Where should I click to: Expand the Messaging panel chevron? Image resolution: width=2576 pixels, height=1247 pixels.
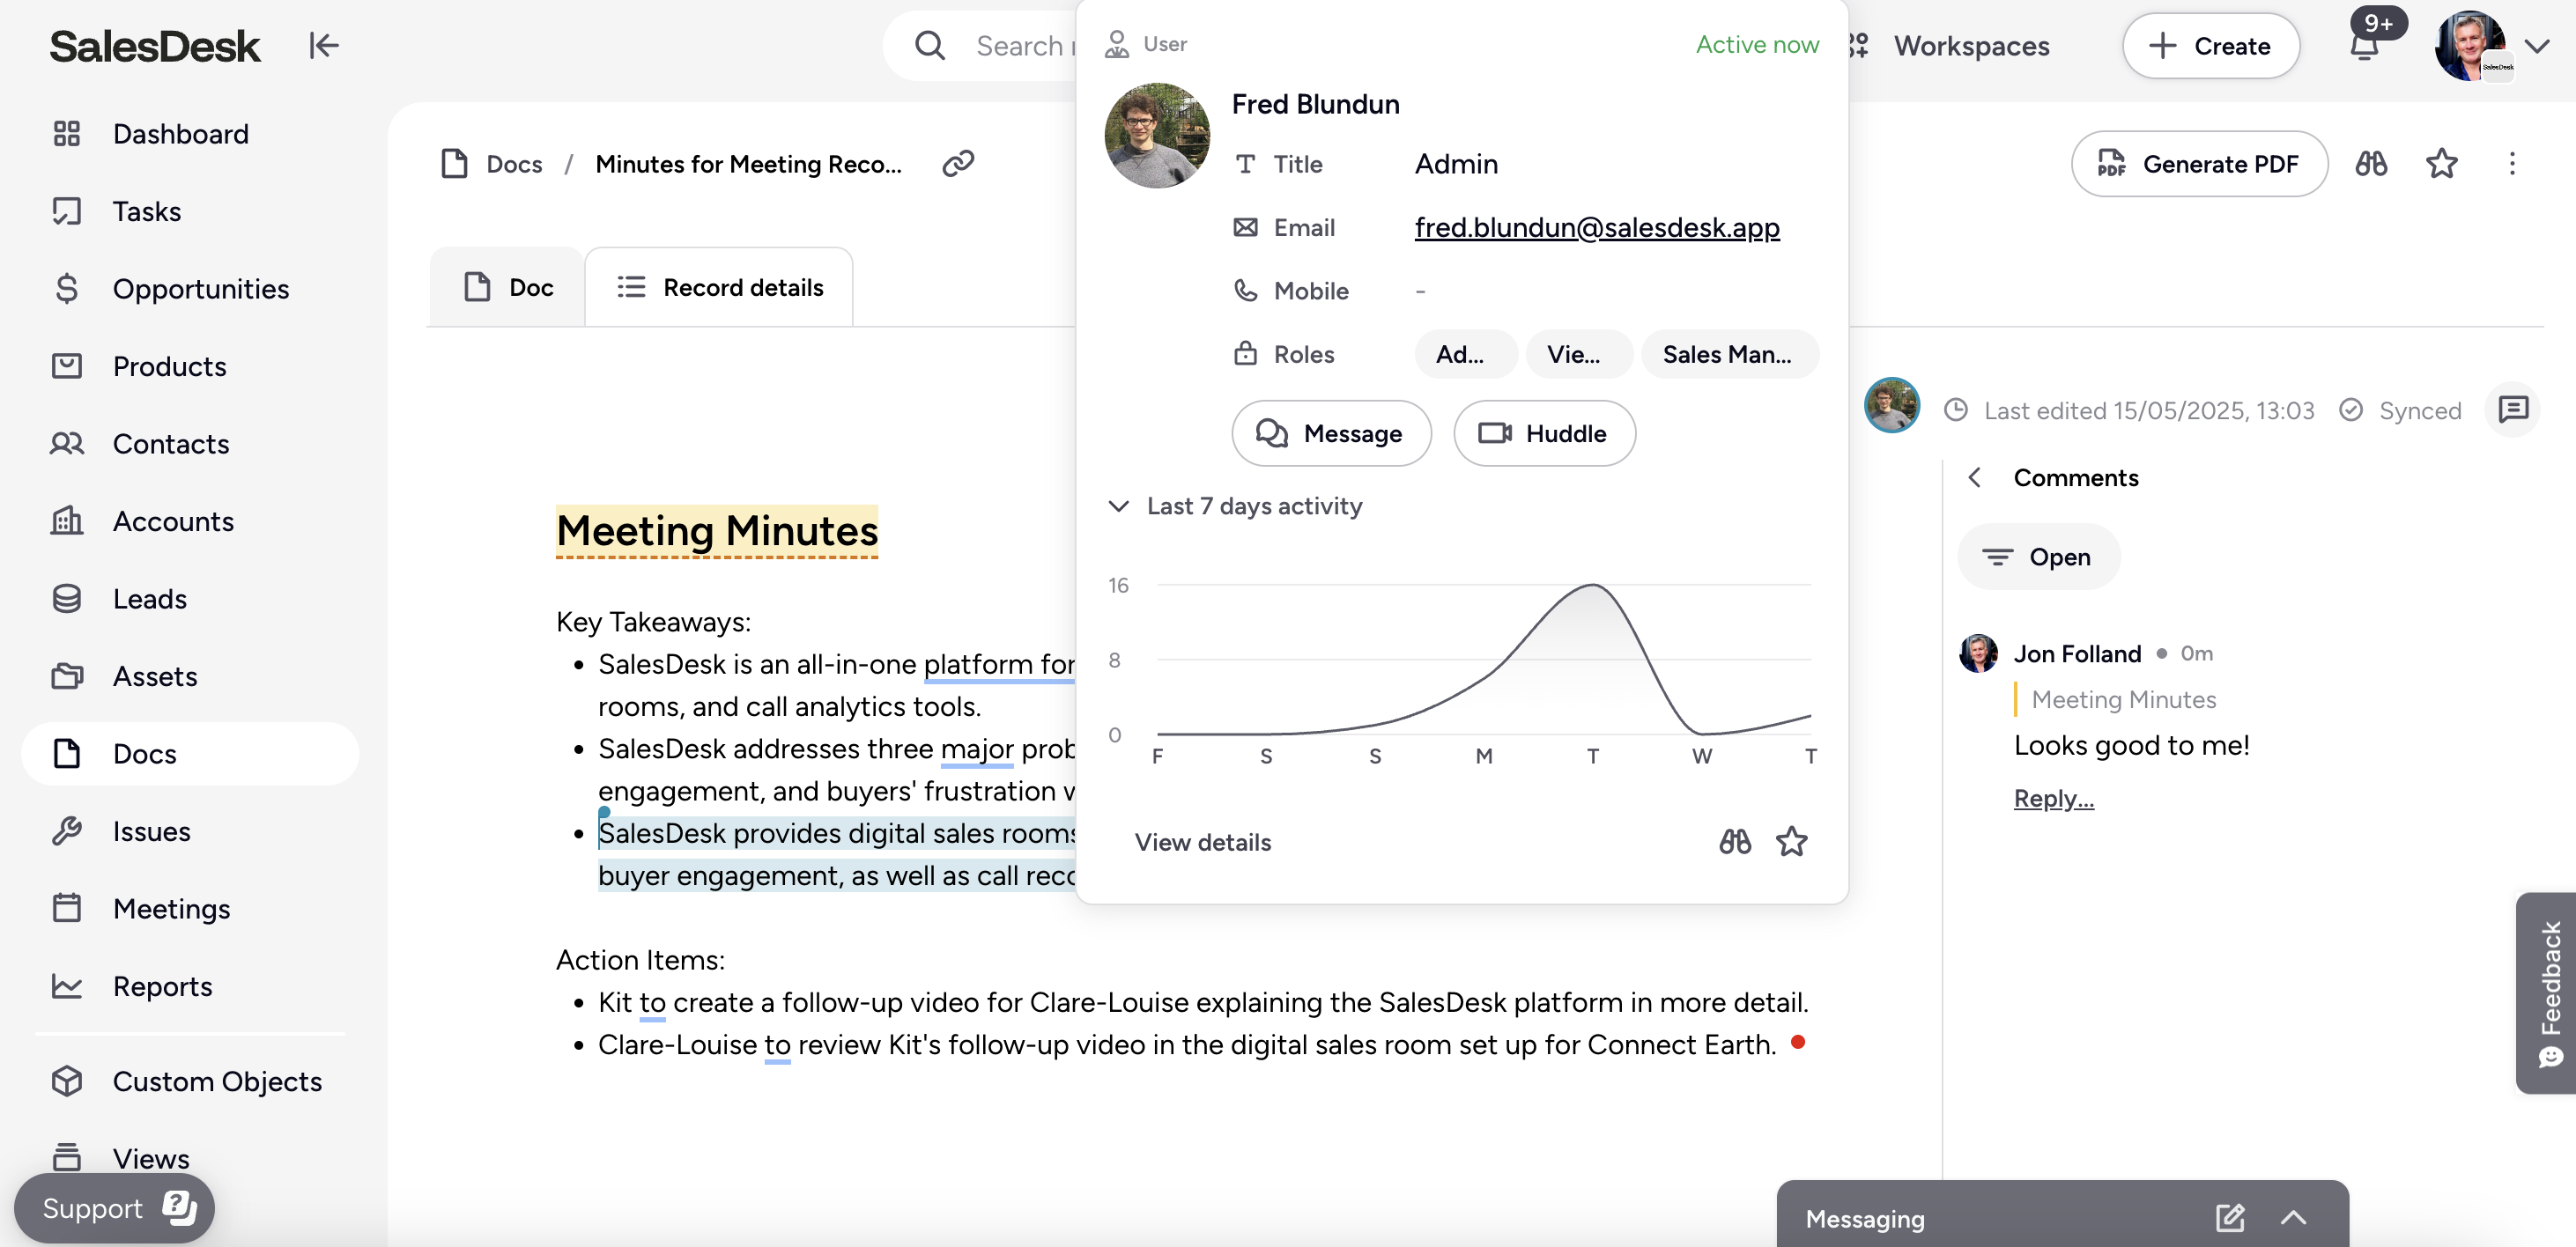[x=2293, y=1217]
